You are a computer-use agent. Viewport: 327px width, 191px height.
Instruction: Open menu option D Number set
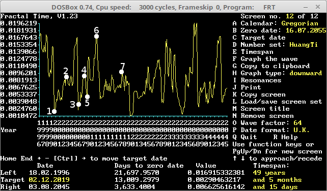(275, 45)
